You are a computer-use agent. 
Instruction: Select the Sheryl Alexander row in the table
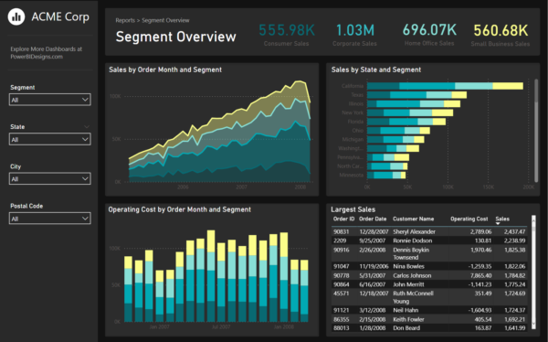coord(429,231)
